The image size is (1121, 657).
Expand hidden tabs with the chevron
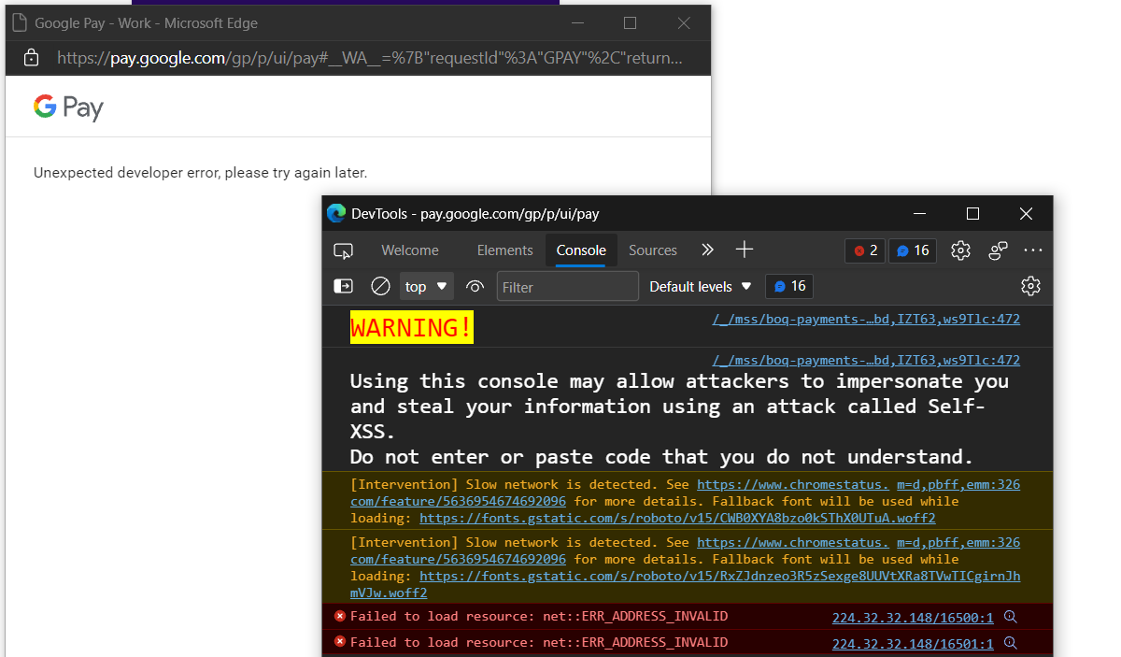point(707,250)
